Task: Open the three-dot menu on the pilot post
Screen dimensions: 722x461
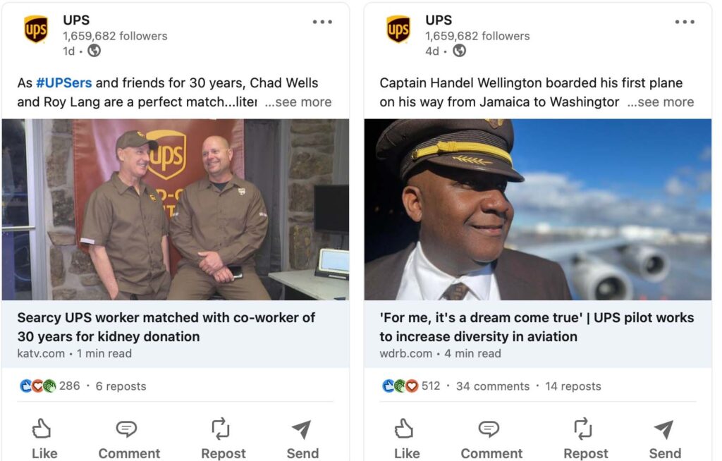Action: coord(684,21)
